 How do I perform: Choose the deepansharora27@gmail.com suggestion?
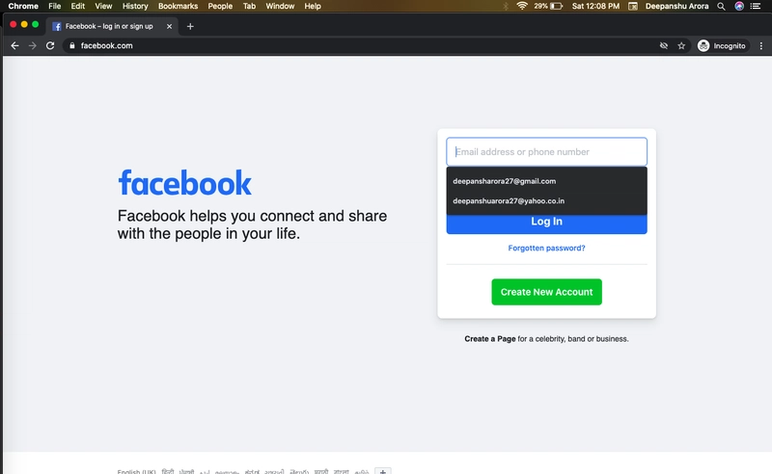(546, 181)
